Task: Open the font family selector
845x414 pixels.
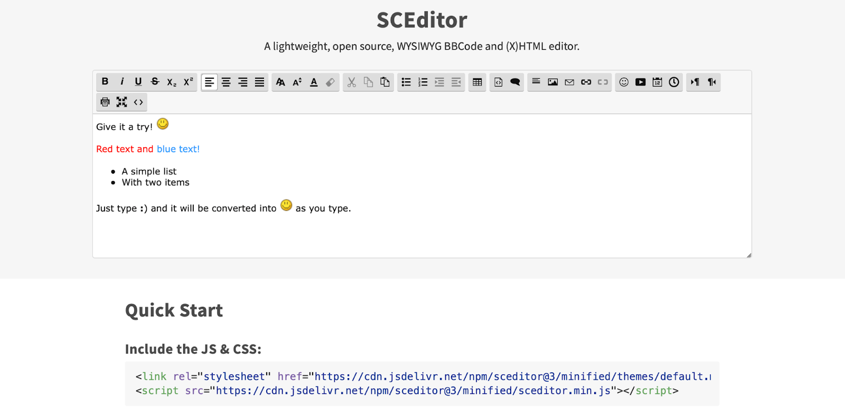Action: tap(279, 82)
